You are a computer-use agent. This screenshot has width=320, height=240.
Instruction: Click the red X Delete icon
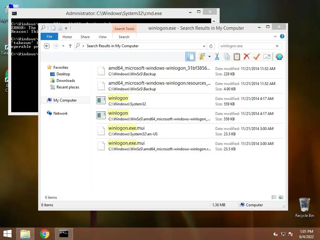[247, 56]
